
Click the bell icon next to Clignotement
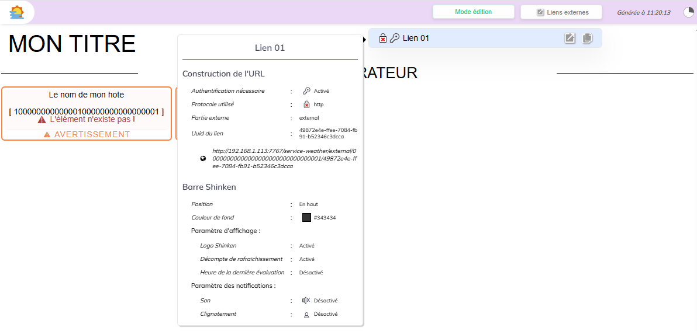click(306, 314)
